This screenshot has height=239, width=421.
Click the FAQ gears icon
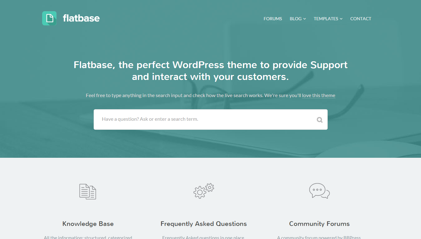coord(203,191)
